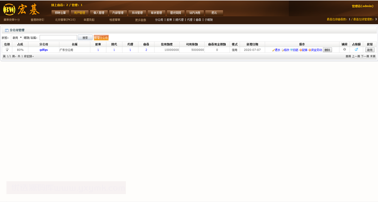This screenshot has width=378, height=202.
Task: Open 記錄 records for the branch
Action: pyautogui.click(x=304, y=50)
